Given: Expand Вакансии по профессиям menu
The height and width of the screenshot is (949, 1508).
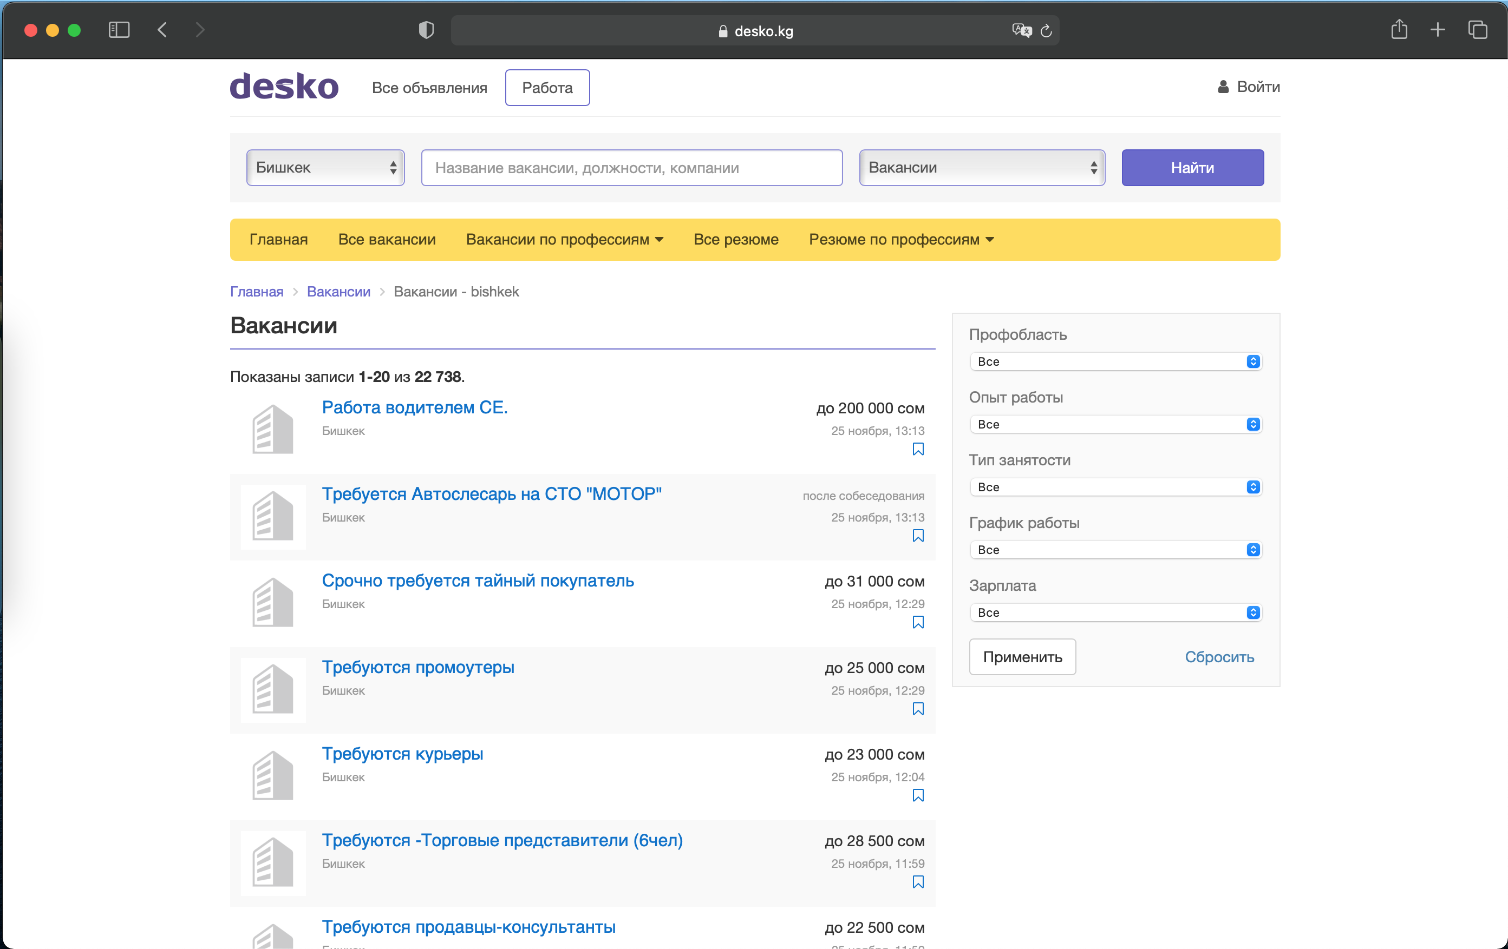Looking at the screenshot, I should [565, 240].
